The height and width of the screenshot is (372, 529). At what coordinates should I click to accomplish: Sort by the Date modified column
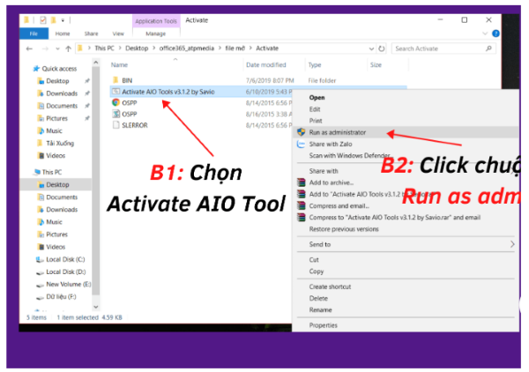266,64
